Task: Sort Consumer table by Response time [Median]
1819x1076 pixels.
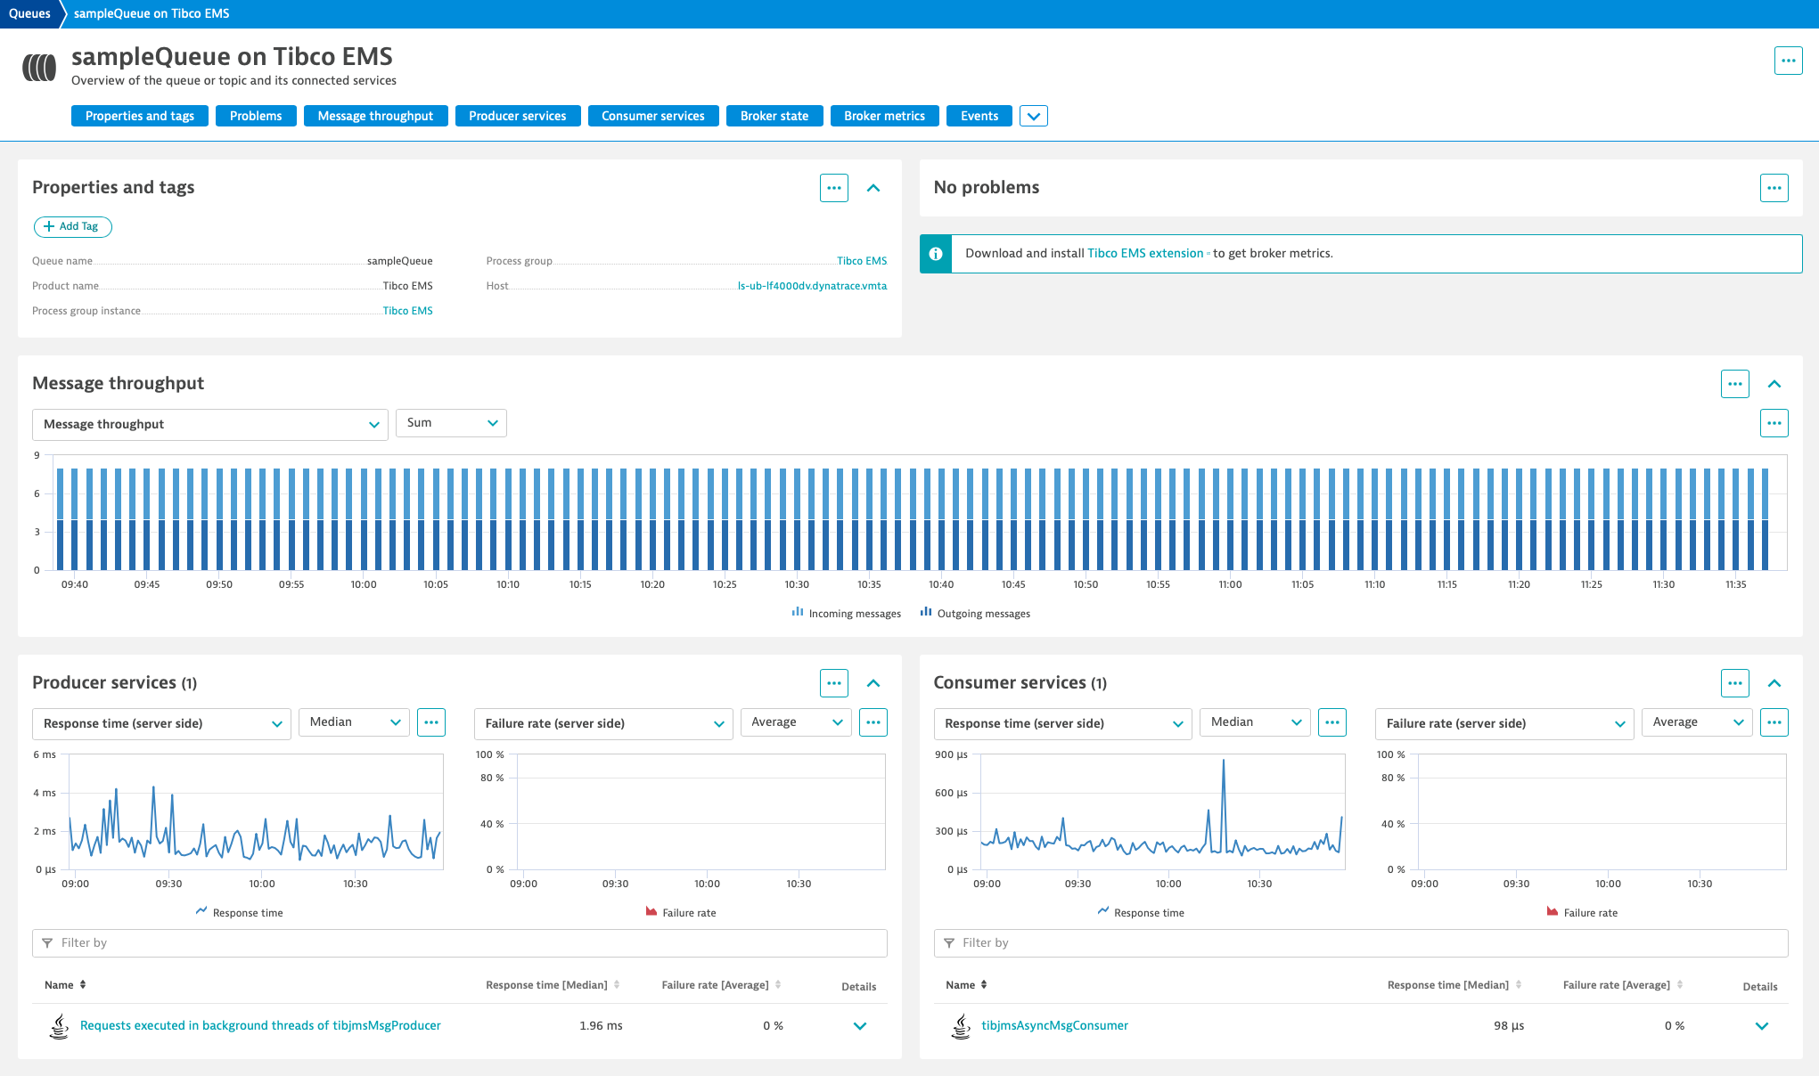Action: tap(1454, 985)
